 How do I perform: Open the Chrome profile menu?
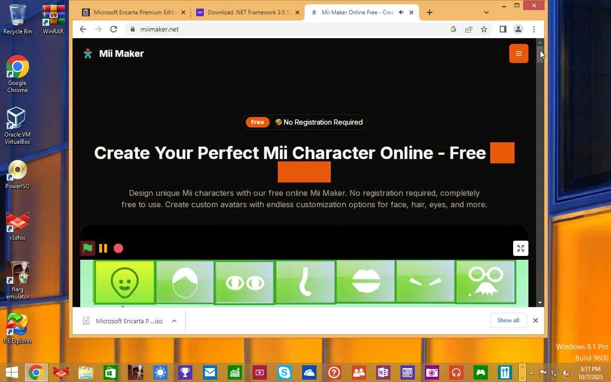pos(518,29)
